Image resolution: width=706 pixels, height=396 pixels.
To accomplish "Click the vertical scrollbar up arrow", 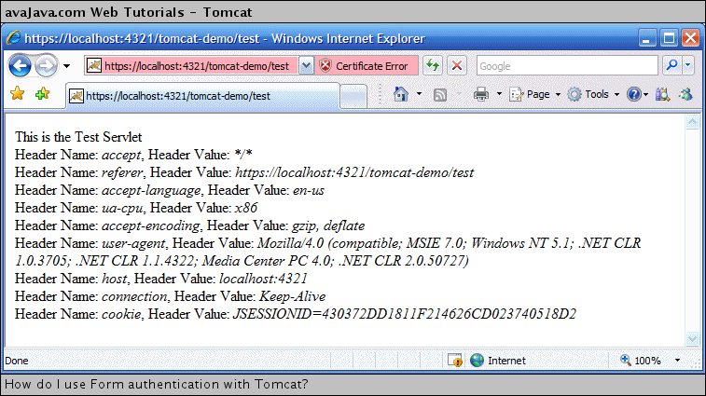I will pyautogui.click(x=692, y=122).
